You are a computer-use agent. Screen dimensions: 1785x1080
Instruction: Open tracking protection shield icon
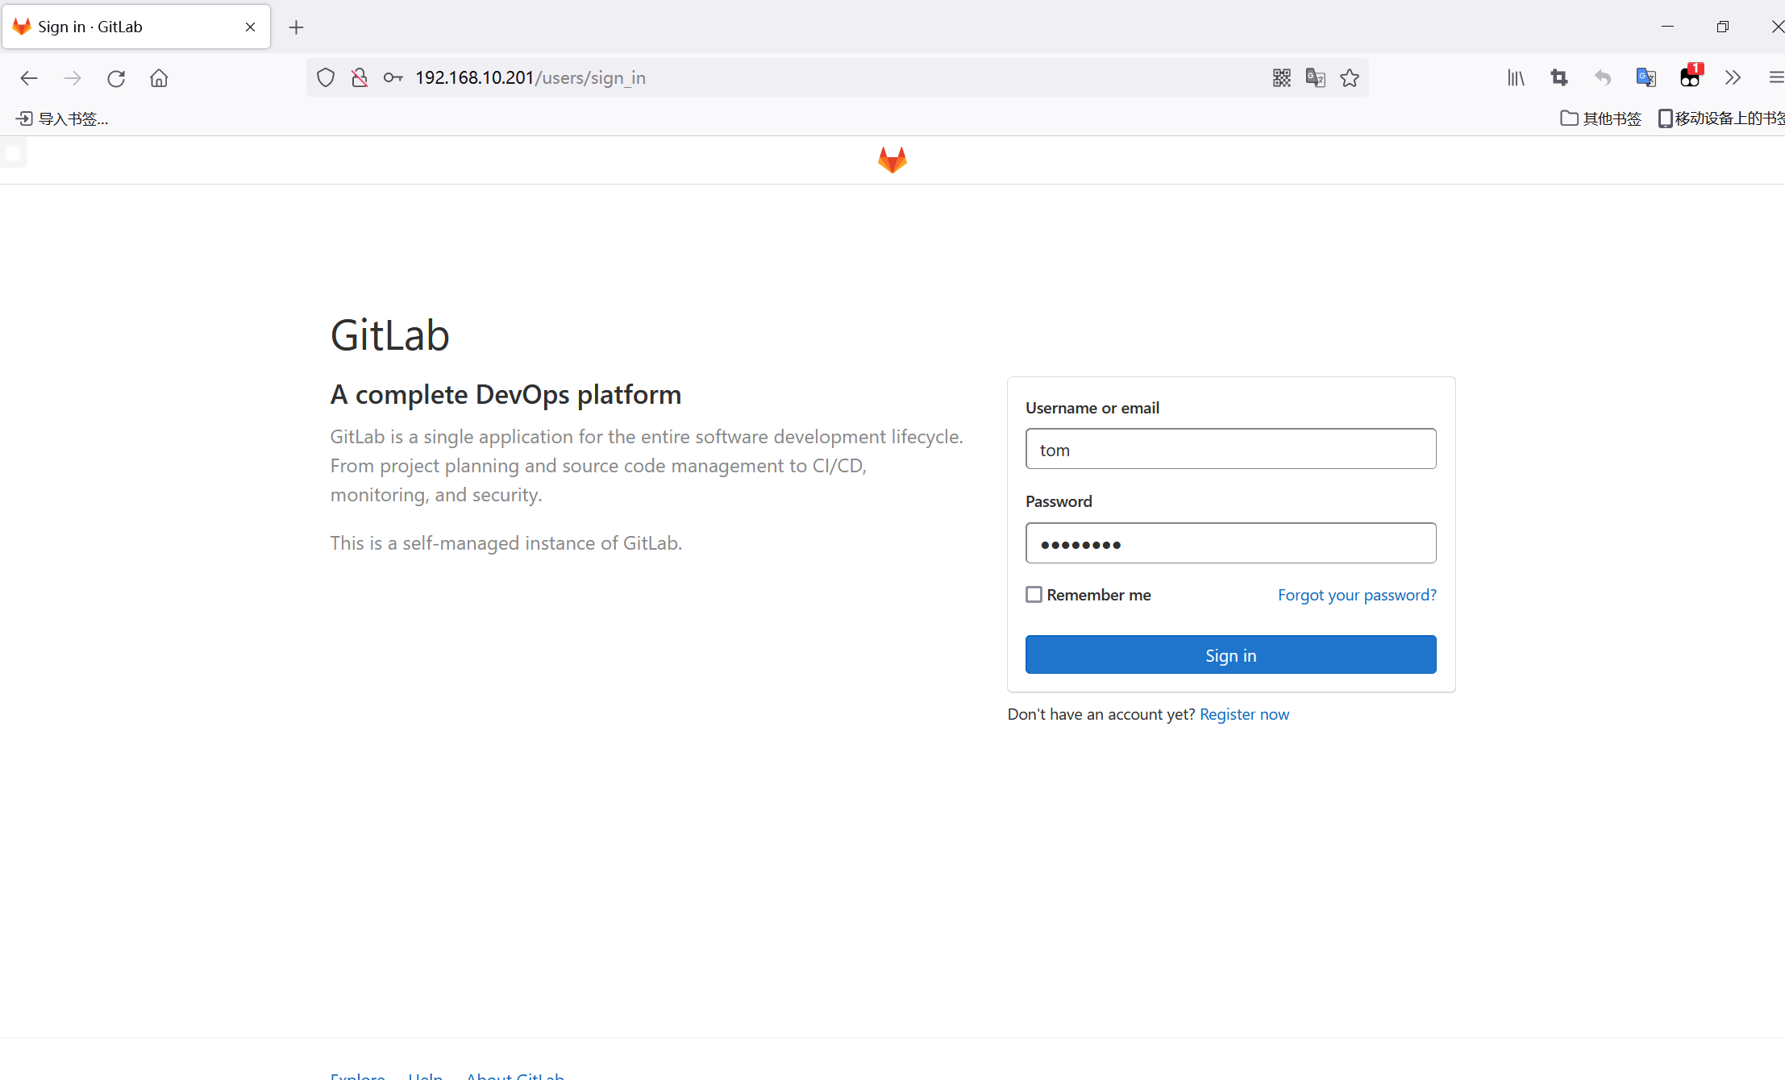(326, 78)
